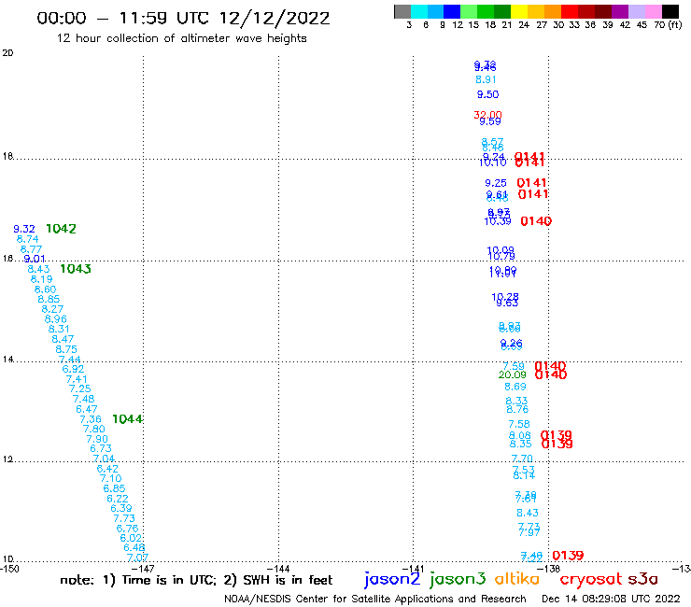Click the 'Dec 14 08:29:08 UTC 2022' timestamp

(611, 599)
